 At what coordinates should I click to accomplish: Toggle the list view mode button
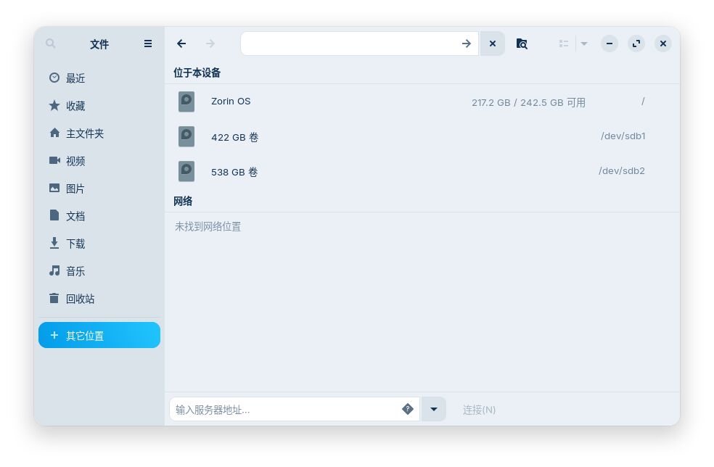pos(564,44)
